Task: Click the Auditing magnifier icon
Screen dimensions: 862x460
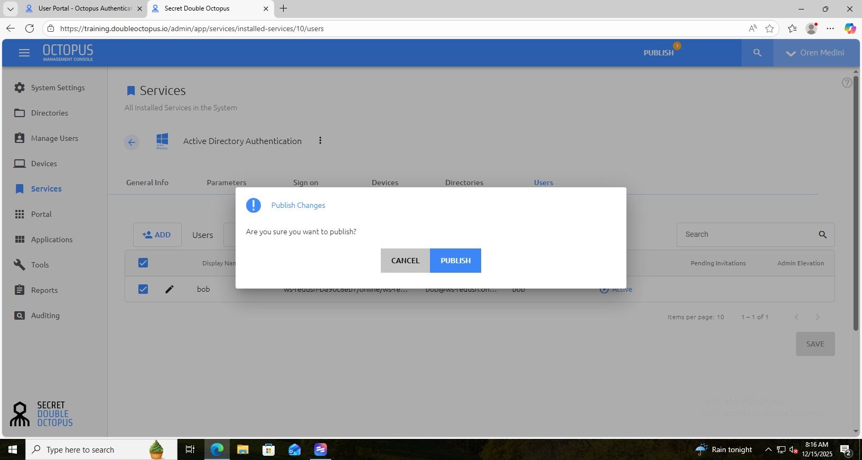Action: pos(20,315)
